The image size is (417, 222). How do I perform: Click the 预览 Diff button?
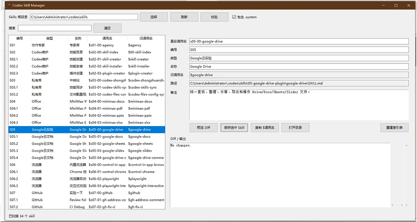204,127
